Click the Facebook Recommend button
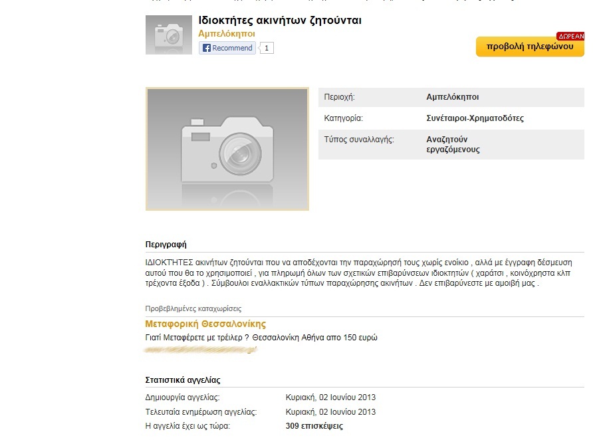The width and height of the screenshot is (597, 446). click(227, 48)
